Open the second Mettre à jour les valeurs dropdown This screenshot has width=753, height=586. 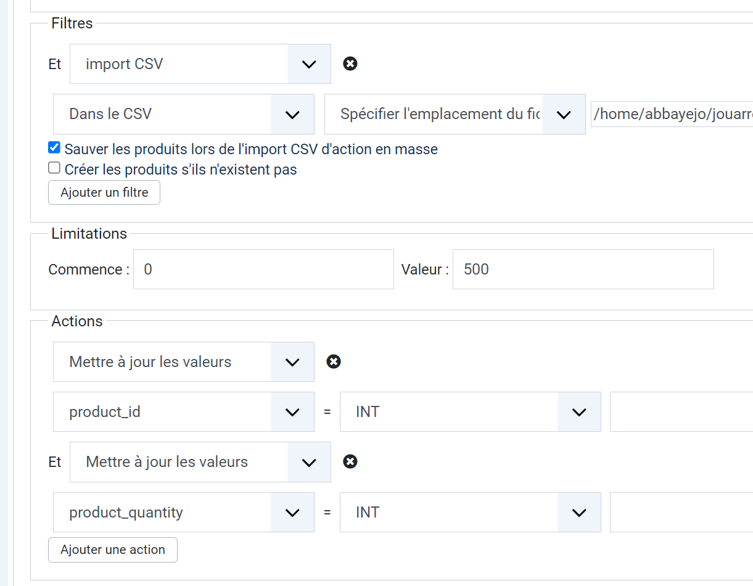[200, 462]
